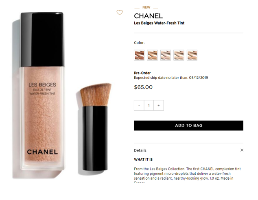Click the Pre-Order label
The image size is (258, 200).
click(x=142, y=73)
